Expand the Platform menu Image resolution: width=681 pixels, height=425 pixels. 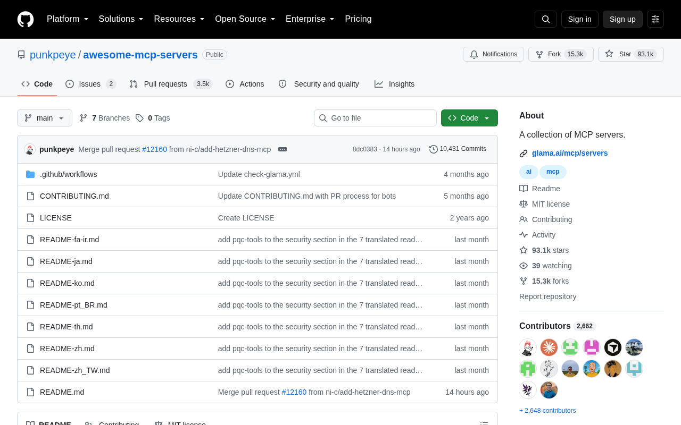[68, 19]
